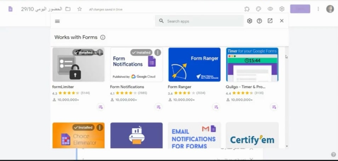Star the form with the star icon
Image resolution: width=338 pixels, height=161 pixels.
click(80, 9)
